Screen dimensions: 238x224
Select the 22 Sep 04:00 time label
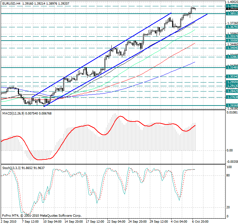click(x=115, y=221)
